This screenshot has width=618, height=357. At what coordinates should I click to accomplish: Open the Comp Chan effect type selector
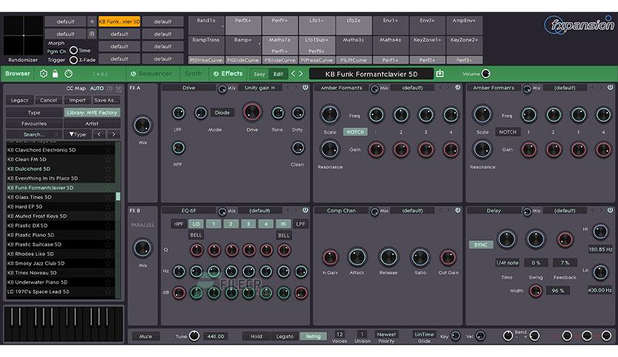click(x=342, y=210)
